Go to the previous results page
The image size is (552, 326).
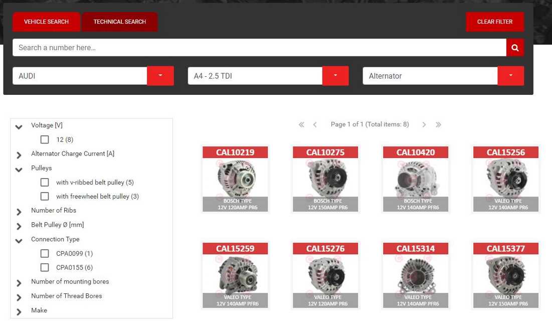315,125
